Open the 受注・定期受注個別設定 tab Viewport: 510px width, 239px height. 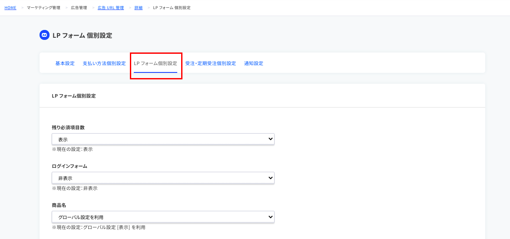point(211,63)
